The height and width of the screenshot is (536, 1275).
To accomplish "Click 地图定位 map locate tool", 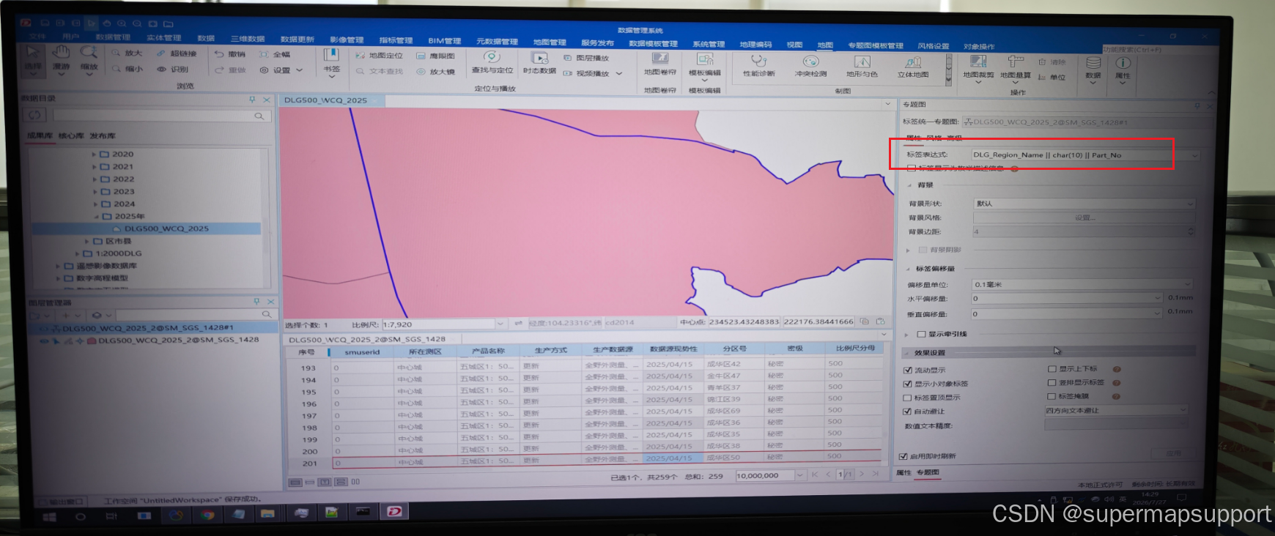I will [x=379, y=56].
